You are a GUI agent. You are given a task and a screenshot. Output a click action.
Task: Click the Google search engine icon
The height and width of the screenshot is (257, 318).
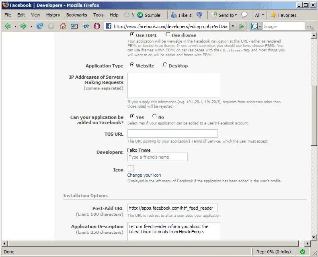click(x=254, y=26)
